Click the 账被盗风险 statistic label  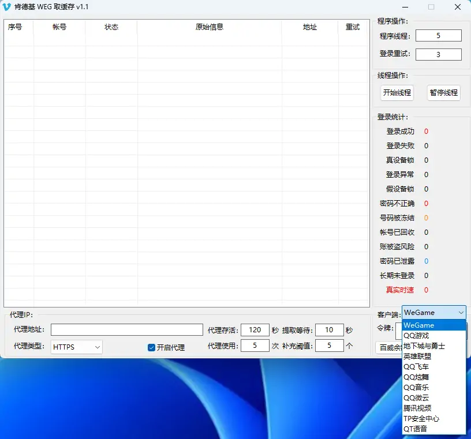(397, 247)
